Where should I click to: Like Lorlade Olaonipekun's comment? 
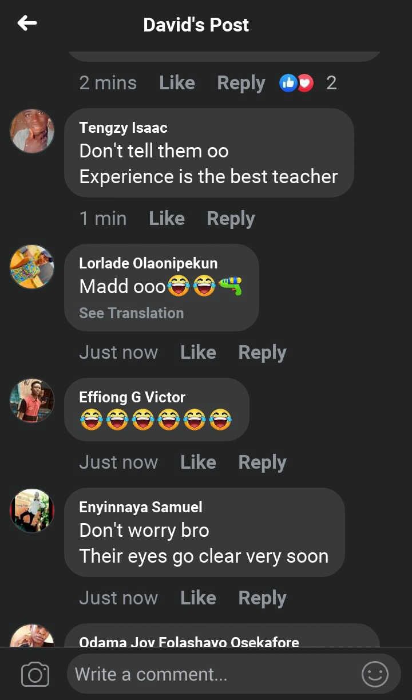pyautogui.click(x=198, y=353)
